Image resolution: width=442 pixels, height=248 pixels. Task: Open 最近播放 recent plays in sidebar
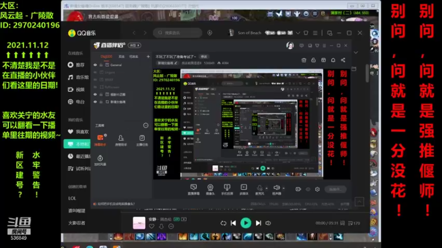(80, 157)
